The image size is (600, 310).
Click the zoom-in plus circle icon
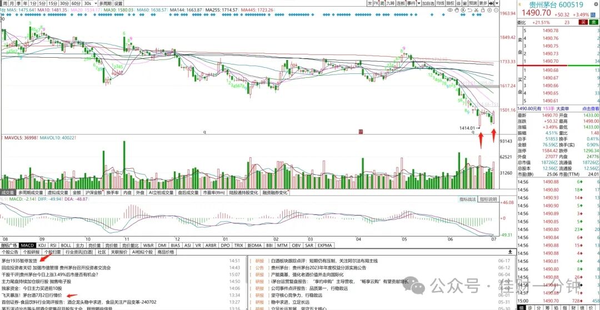click(489, 10)
